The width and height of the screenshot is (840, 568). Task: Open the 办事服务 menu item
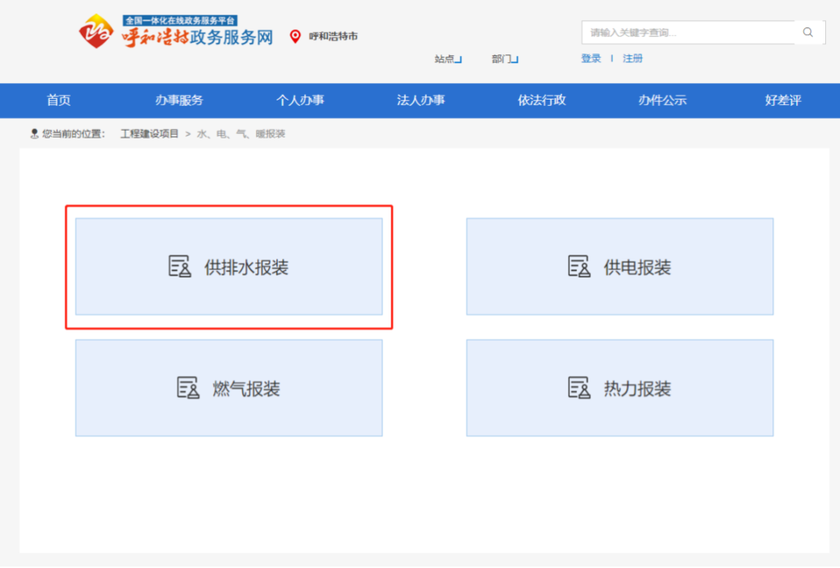(x=179, y=100)
